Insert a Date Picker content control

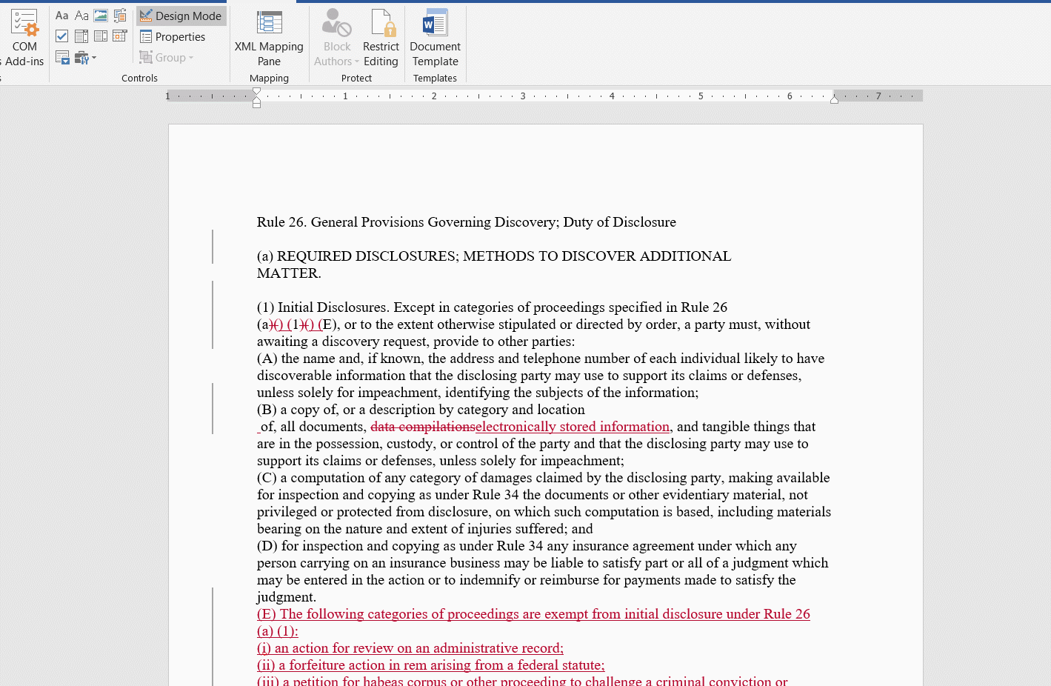tap(120, 36)
